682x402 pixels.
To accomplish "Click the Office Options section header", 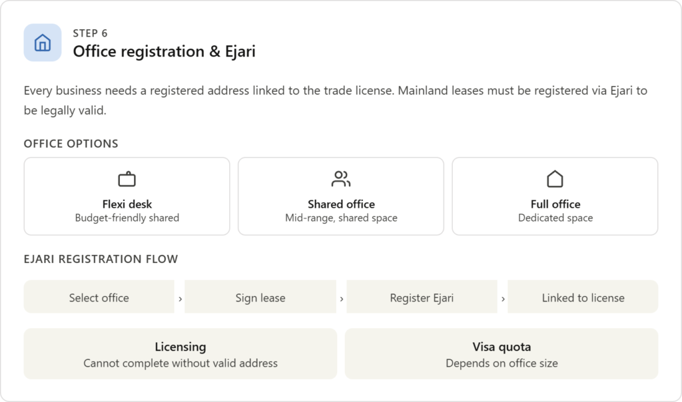I will [71, 144].
